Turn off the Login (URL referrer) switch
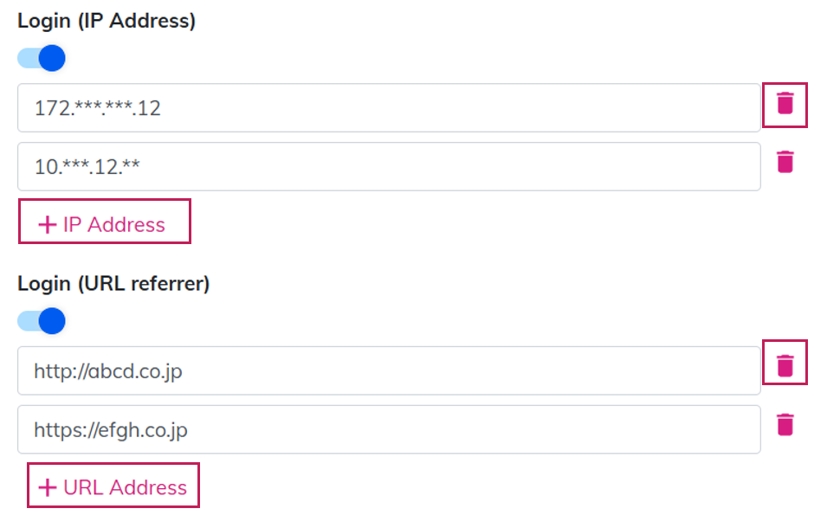 coord(41,321)
